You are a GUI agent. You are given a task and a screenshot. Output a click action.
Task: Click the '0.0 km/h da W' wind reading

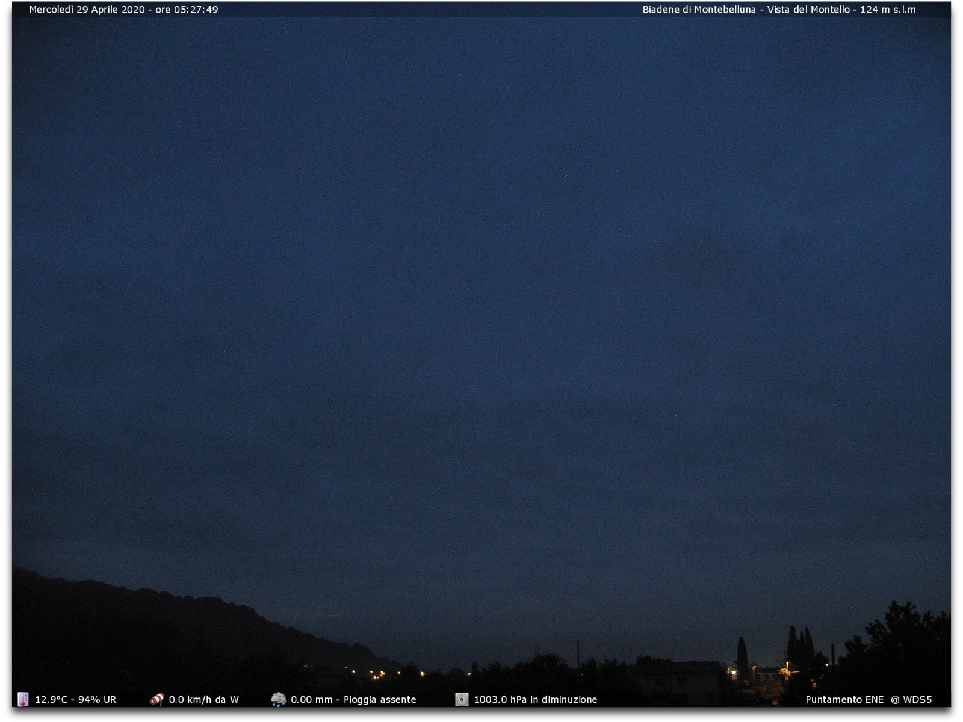pos(204,700)
